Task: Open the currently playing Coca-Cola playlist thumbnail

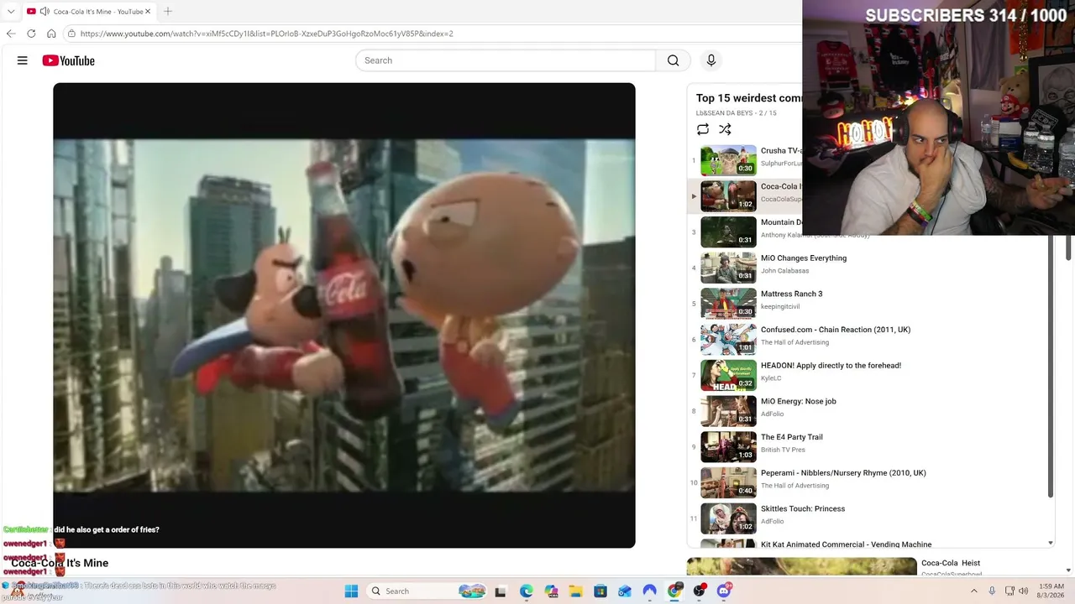Action: pos(728,196)
